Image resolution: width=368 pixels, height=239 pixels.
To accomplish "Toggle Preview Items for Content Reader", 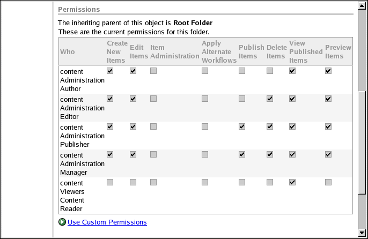I will 328,182.
